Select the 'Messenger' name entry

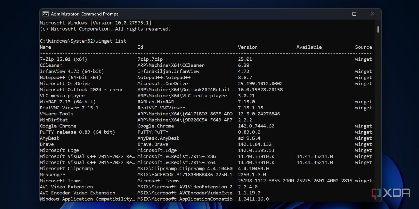(52, 175)
